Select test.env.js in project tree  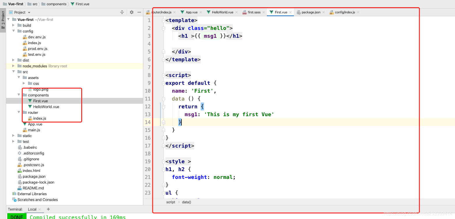tap(37, 54)
